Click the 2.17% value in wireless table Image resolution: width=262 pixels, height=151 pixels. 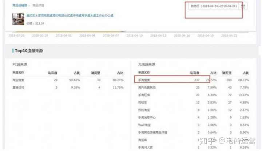click(x=244, y=110)
